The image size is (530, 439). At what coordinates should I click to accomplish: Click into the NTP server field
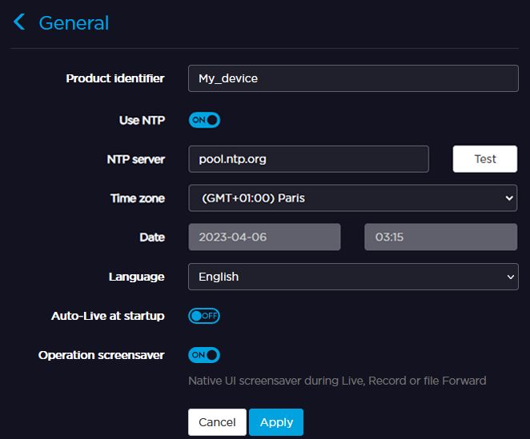click(x=308, y=159)
